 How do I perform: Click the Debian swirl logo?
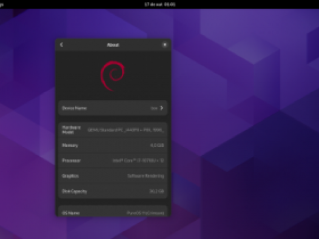[x=113, y=76]
